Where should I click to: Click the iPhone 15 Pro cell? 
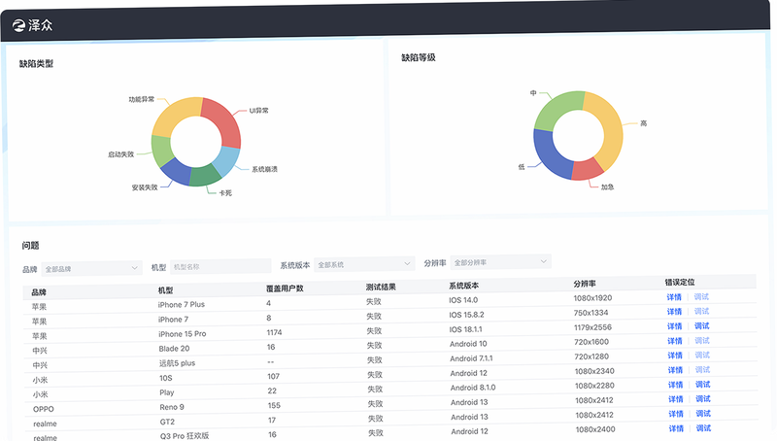183,334
